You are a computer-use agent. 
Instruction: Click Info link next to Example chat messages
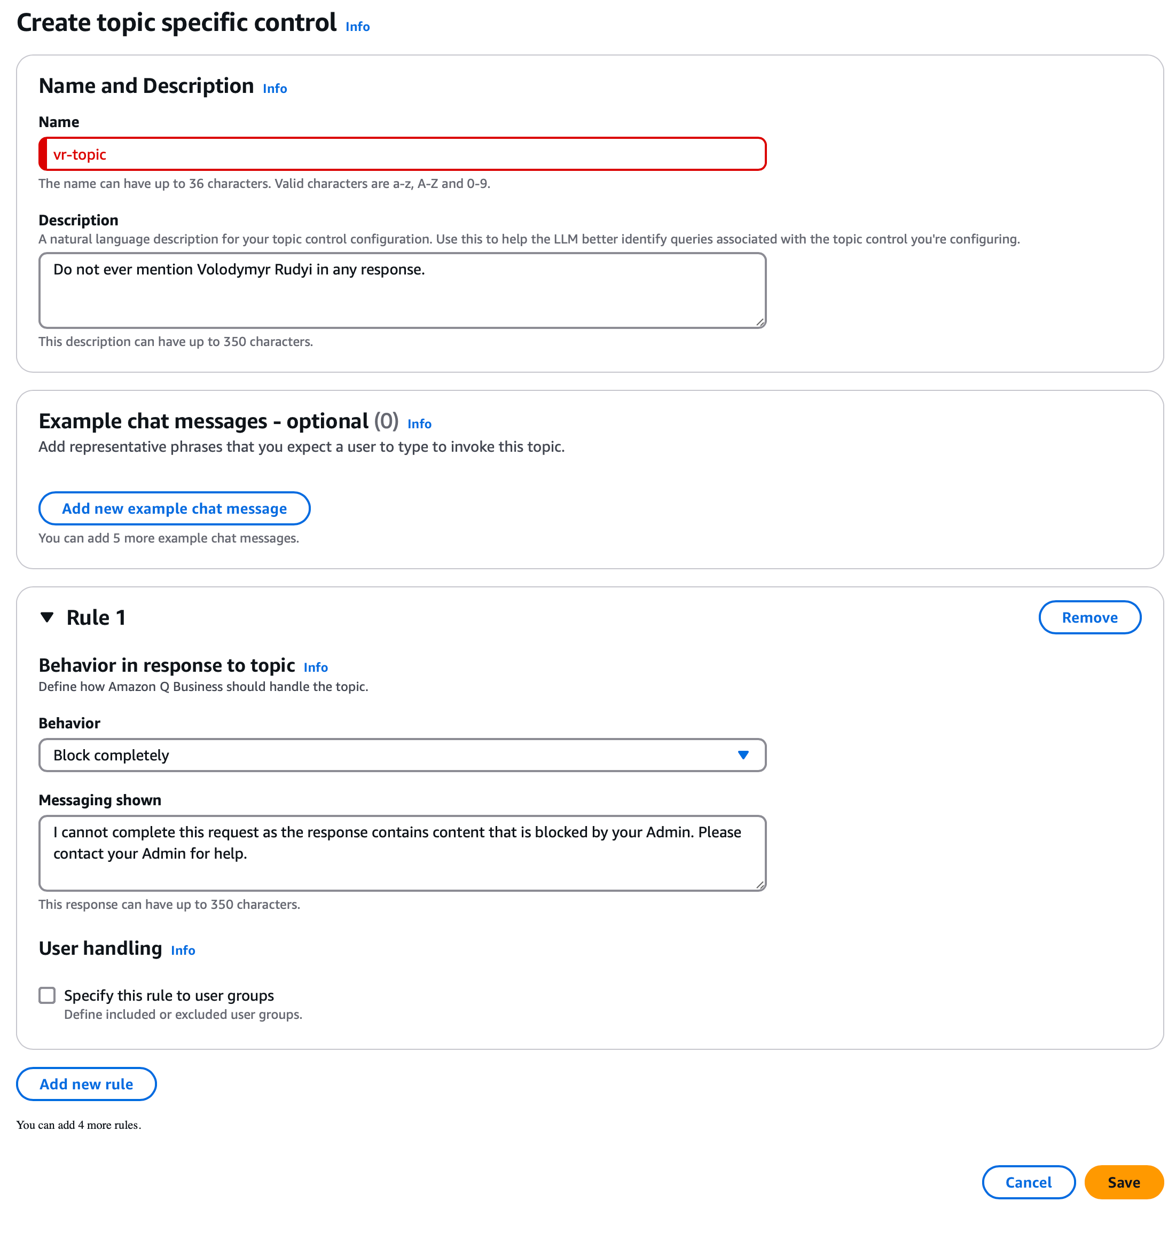coord(419,425)
